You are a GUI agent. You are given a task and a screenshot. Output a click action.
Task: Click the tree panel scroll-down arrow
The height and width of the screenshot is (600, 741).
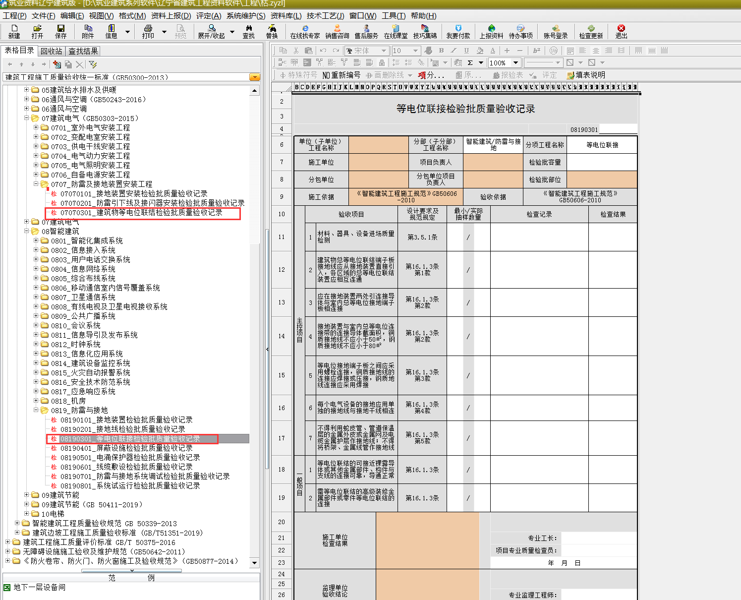pyautogui.click(x=254, y=563)
